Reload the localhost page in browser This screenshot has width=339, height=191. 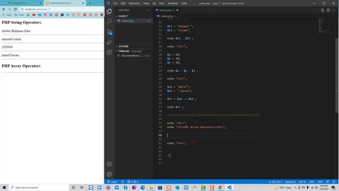click(x=15, y=9)
